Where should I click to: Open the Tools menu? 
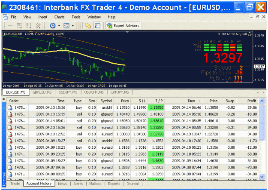click(76, 17)
